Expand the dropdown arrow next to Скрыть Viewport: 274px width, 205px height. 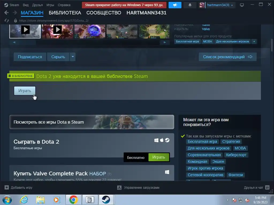point(73,57)
